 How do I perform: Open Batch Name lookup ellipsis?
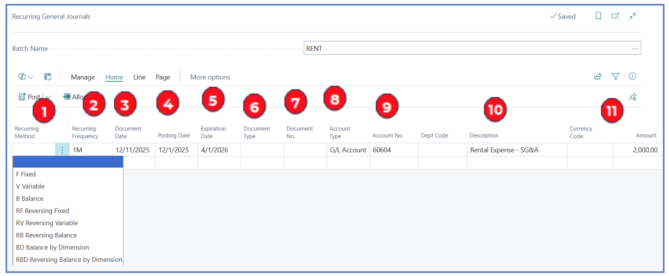634,49
